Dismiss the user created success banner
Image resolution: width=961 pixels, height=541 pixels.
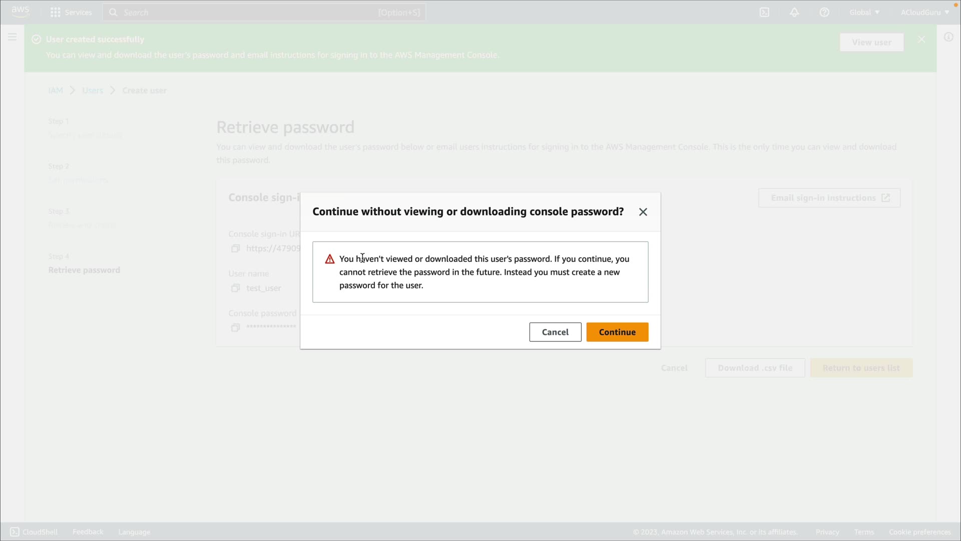pyautogui.click(x=921, y=40)
